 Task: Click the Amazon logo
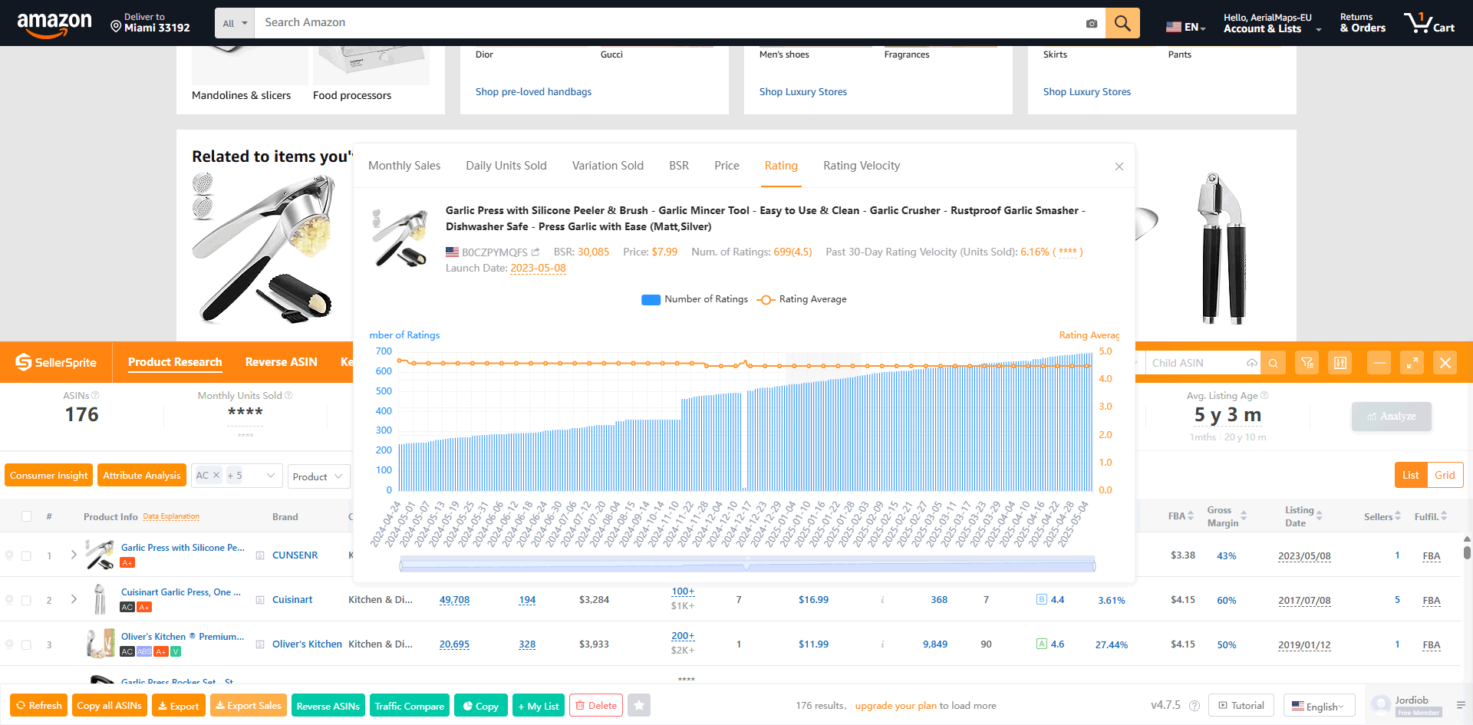point(54,24)
